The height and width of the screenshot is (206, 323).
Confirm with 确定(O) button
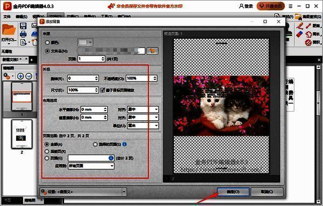point(233,192)
